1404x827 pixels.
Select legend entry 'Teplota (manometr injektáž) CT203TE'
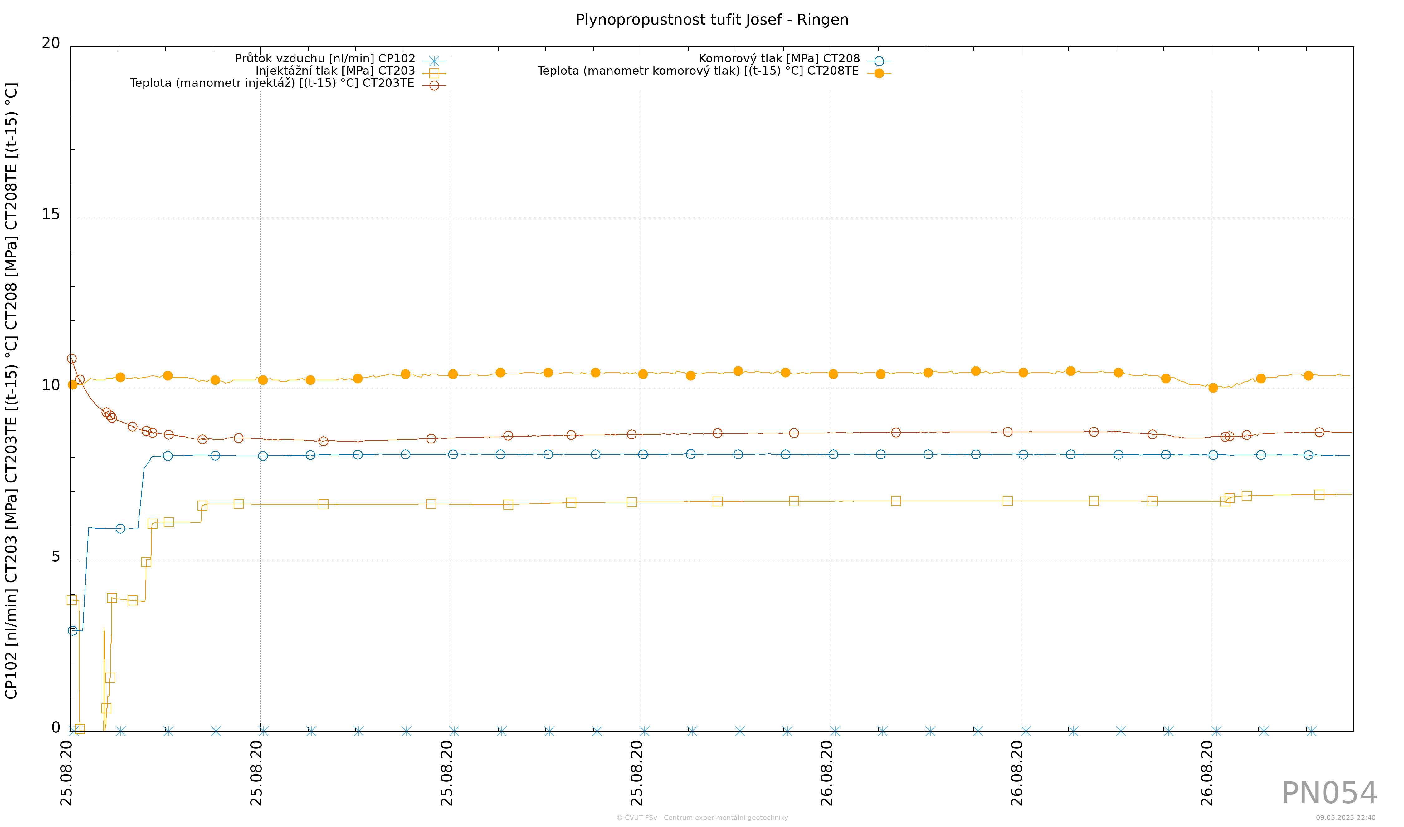(272, 83)
